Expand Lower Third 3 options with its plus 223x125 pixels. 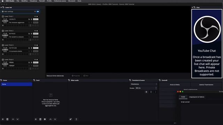35,45
